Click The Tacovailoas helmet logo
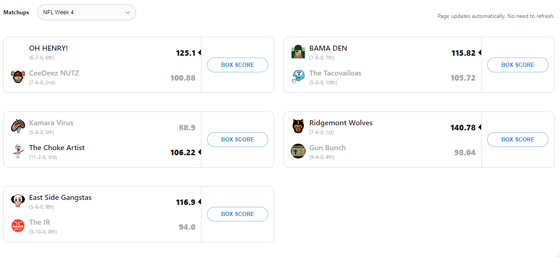The width and height of the screenshot is (560, 257). [x=298, y=76]
